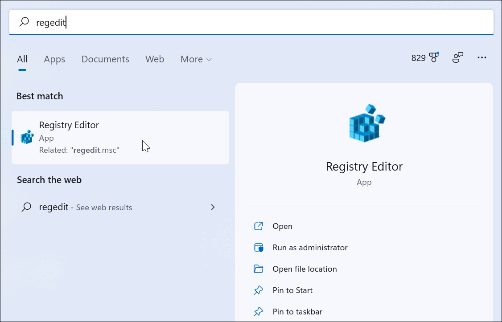
Task: Open the three-dot options menu
Action: coord(481,57)
